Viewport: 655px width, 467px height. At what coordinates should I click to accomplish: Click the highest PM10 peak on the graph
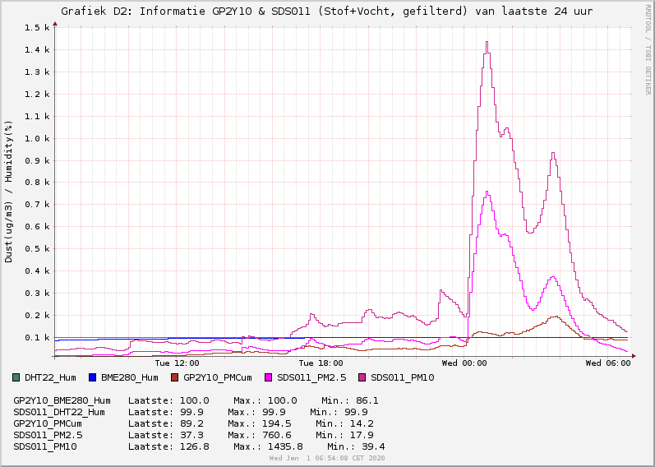(487, 42)
